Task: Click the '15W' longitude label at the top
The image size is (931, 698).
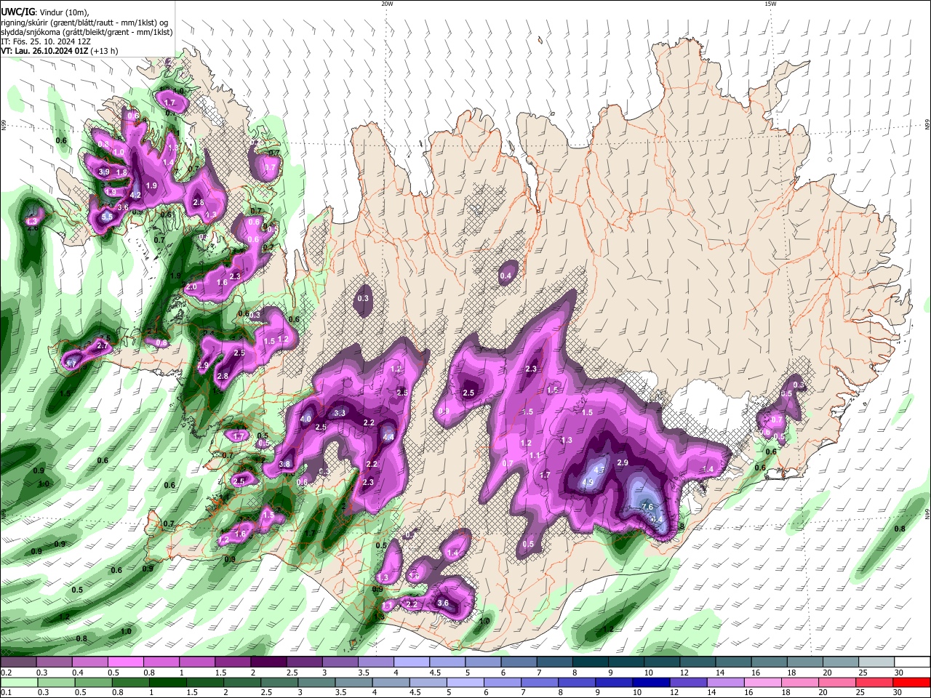Action: pos(770,4)
